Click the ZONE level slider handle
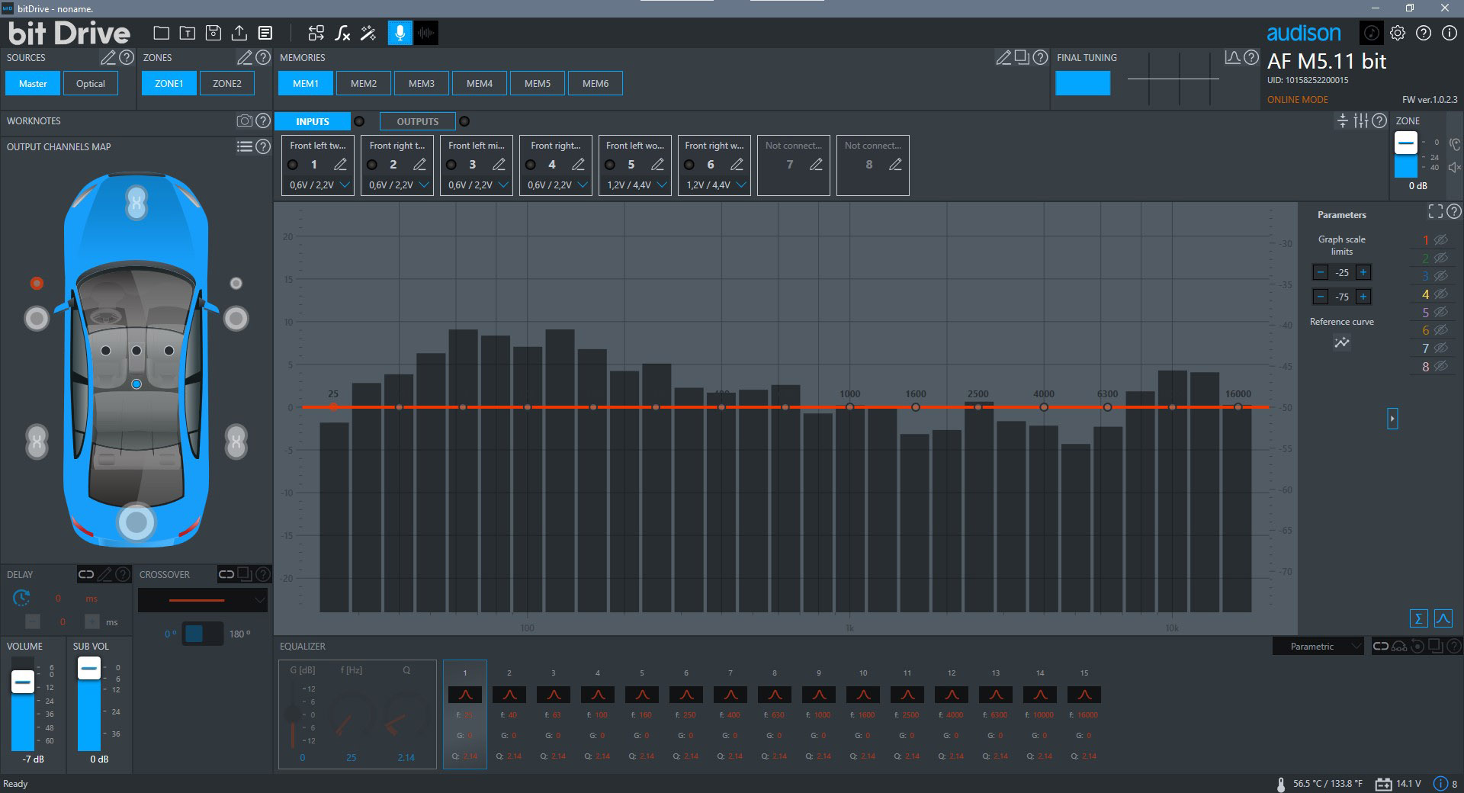Viewport: 1464px width, 793px height. click(1406, 143)
